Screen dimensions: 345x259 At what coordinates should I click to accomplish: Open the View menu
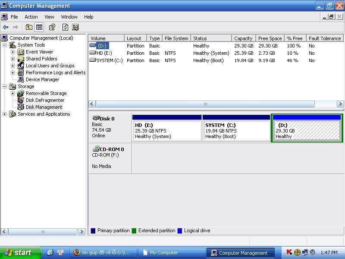(x=49, y=17)
